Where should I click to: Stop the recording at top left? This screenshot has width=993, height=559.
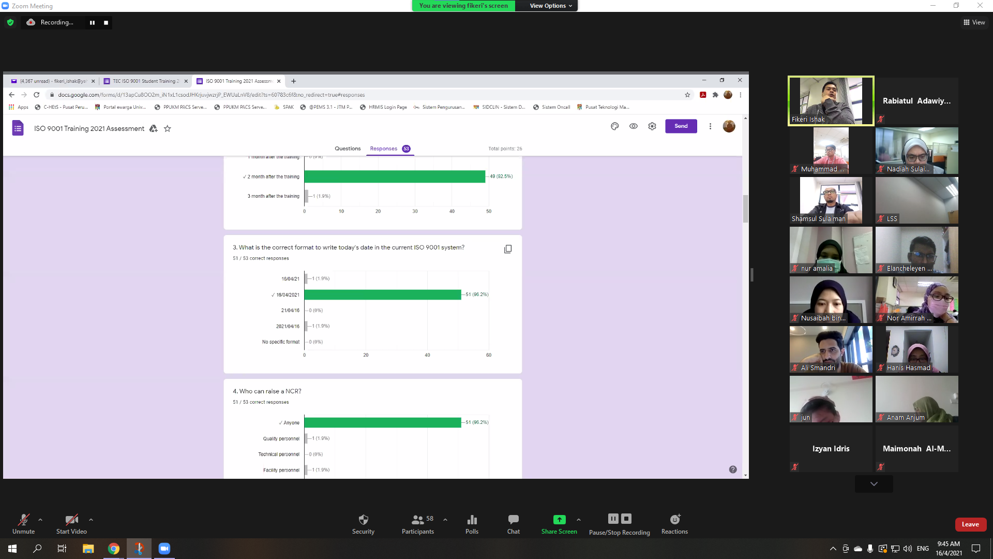click(x=106, y=23)
